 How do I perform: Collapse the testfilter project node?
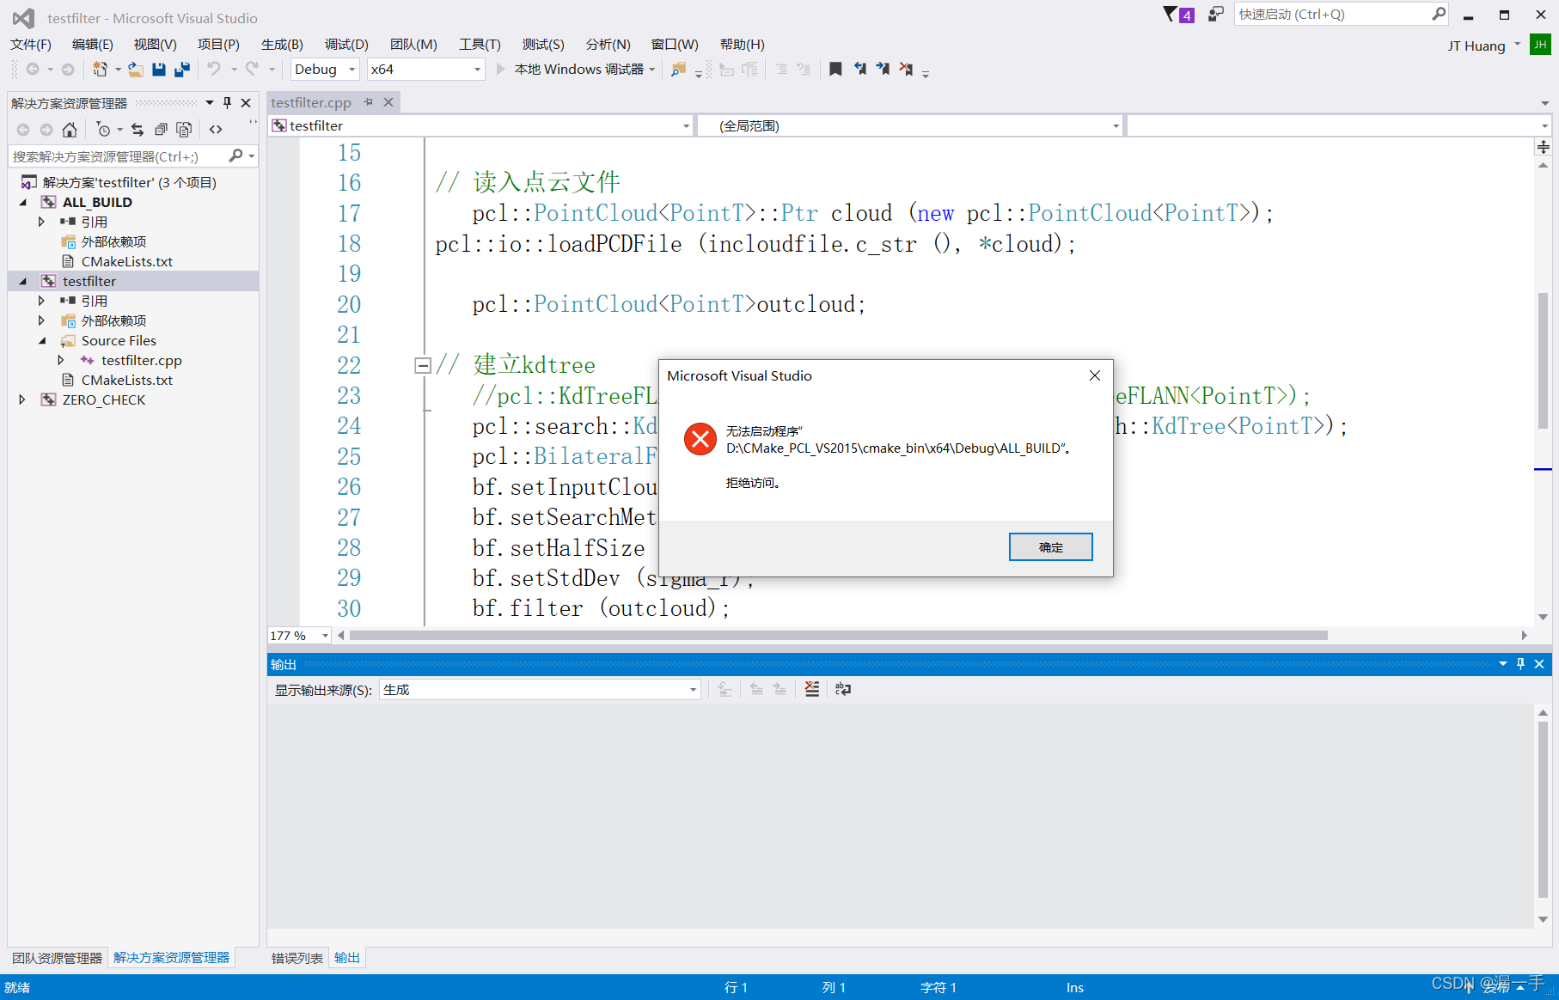(23, 282)
